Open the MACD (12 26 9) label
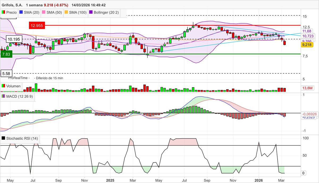 coord(19,96)
